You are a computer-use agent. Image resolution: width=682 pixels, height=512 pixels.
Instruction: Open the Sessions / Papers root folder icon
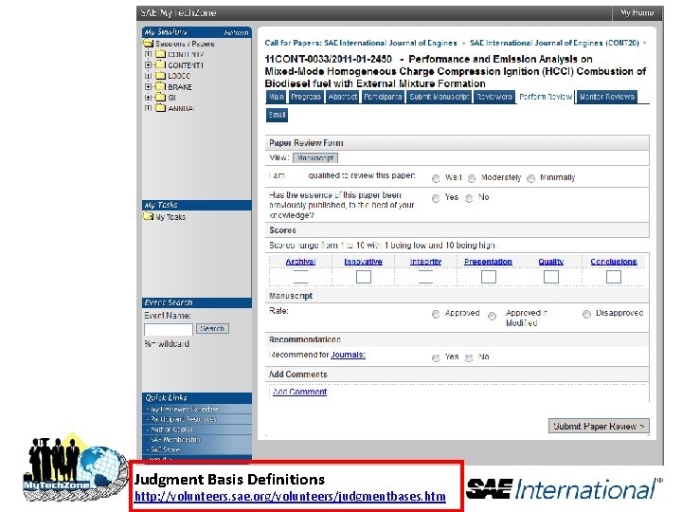148,43
